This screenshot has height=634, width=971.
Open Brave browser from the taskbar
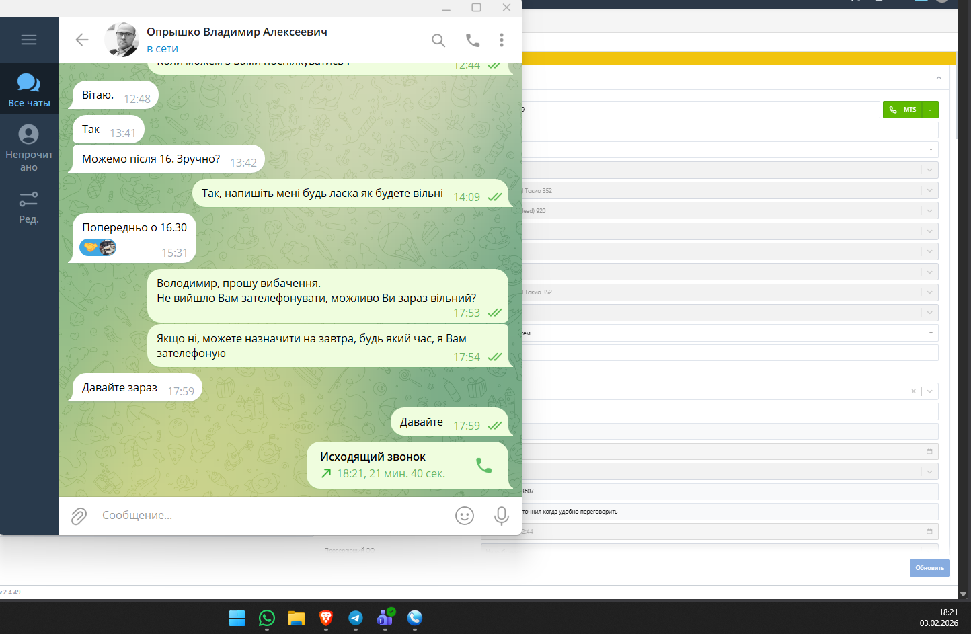coord(326,619)
